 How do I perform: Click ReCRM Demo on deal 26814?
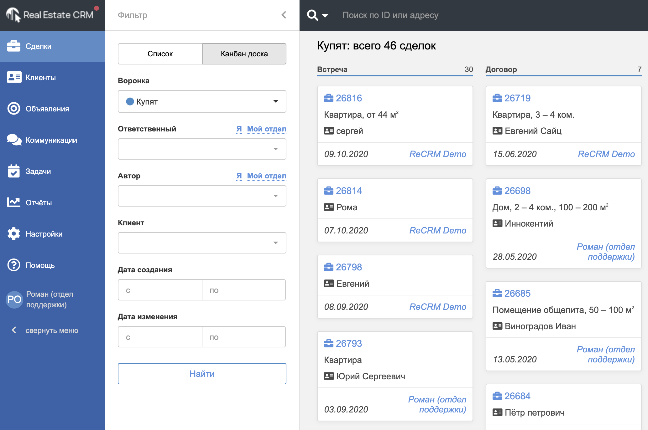coord(438,230)
